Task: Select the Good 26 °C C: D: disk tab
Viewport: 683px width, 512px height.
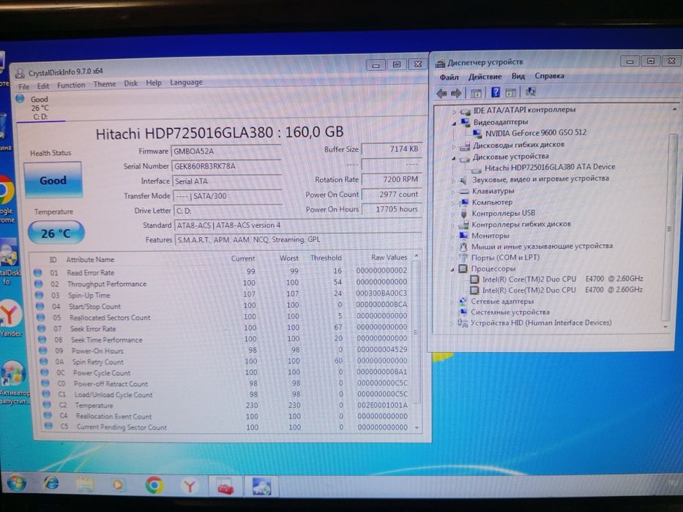Action: tap(40, 108)
